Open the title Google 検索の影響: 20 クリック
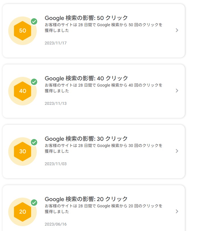This screenshot has width=219, height=231. (x=86, y=199)
